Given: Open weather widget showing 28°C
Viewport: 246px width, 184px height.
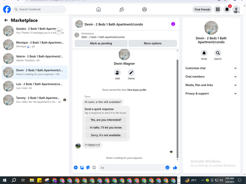Looking at the screenshot, I should pyautogui.click(x=191, y=181).
